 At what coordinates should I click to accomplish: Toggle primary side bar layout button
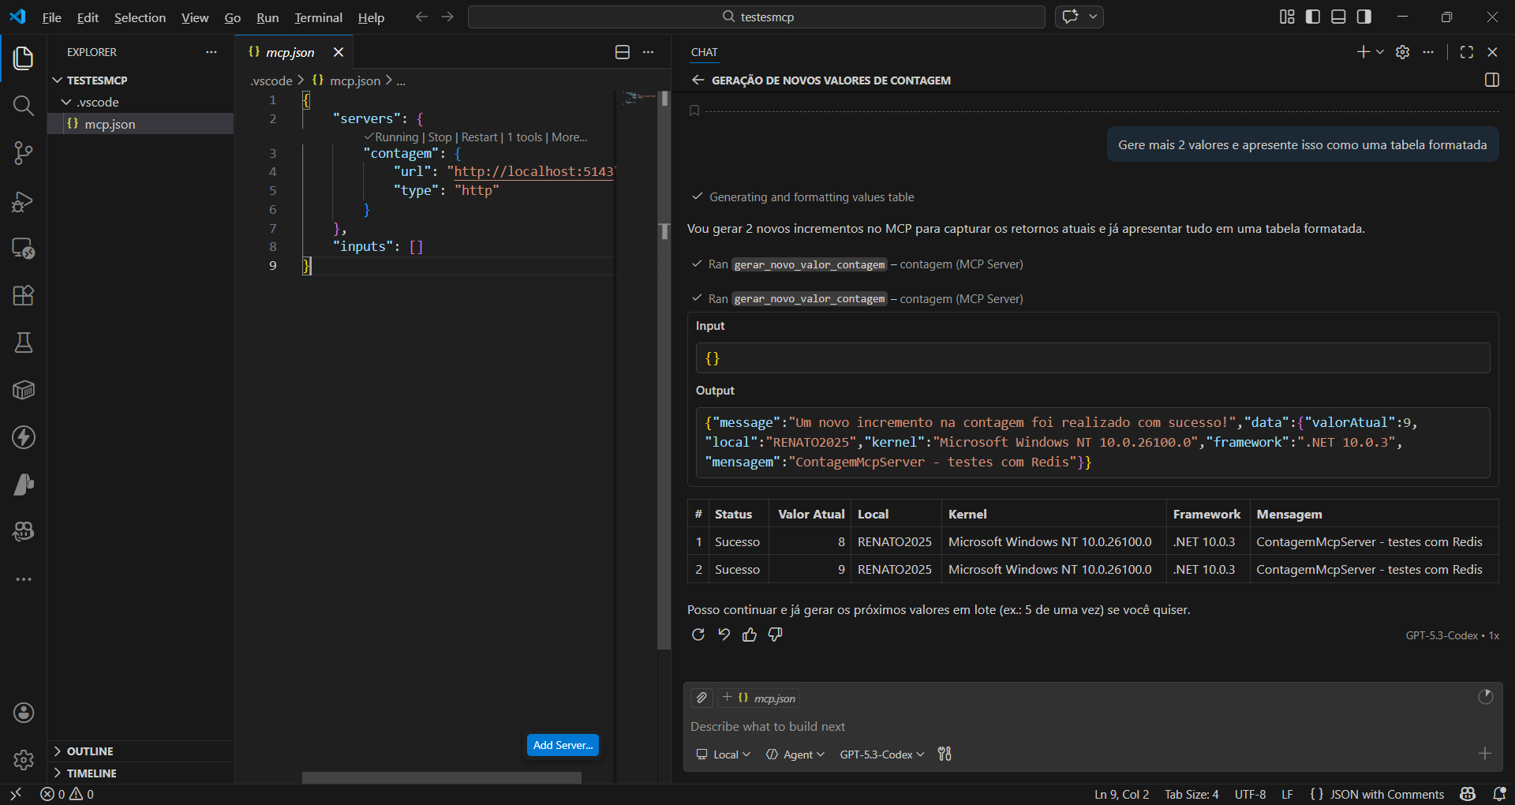coord(1313,17)
